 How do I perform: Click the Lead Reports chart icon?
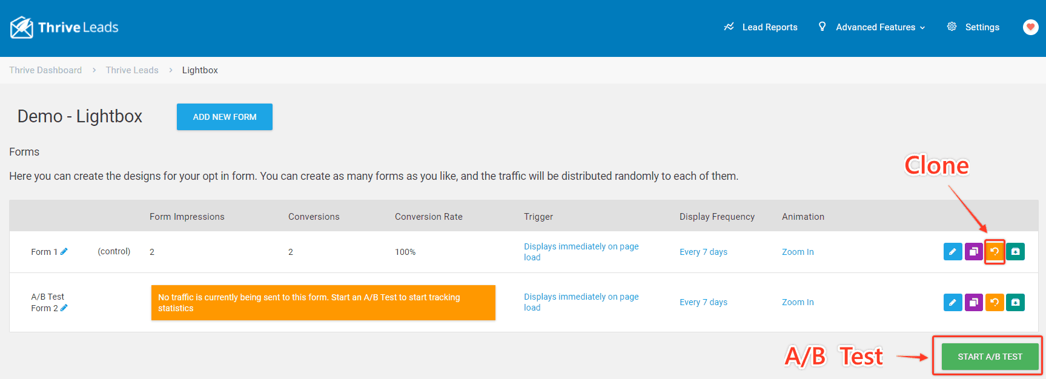[x=729, y=27]
